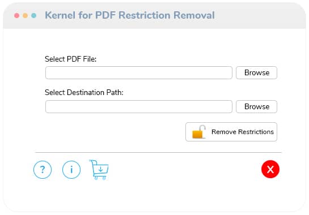Image resolution: width=309 pixels, height=215 pixels.
Task: Click the "Remove Restrictions" text label
Action: [243, 132]
